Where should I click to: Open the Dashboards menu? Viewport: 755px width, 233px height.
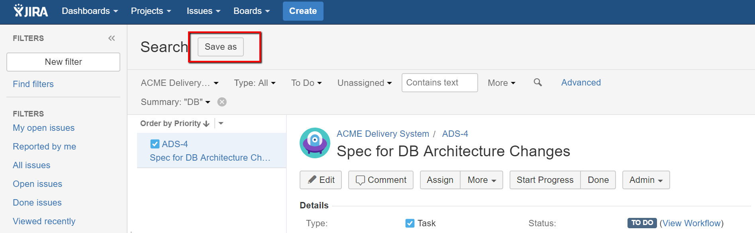[x=90, y=11]
